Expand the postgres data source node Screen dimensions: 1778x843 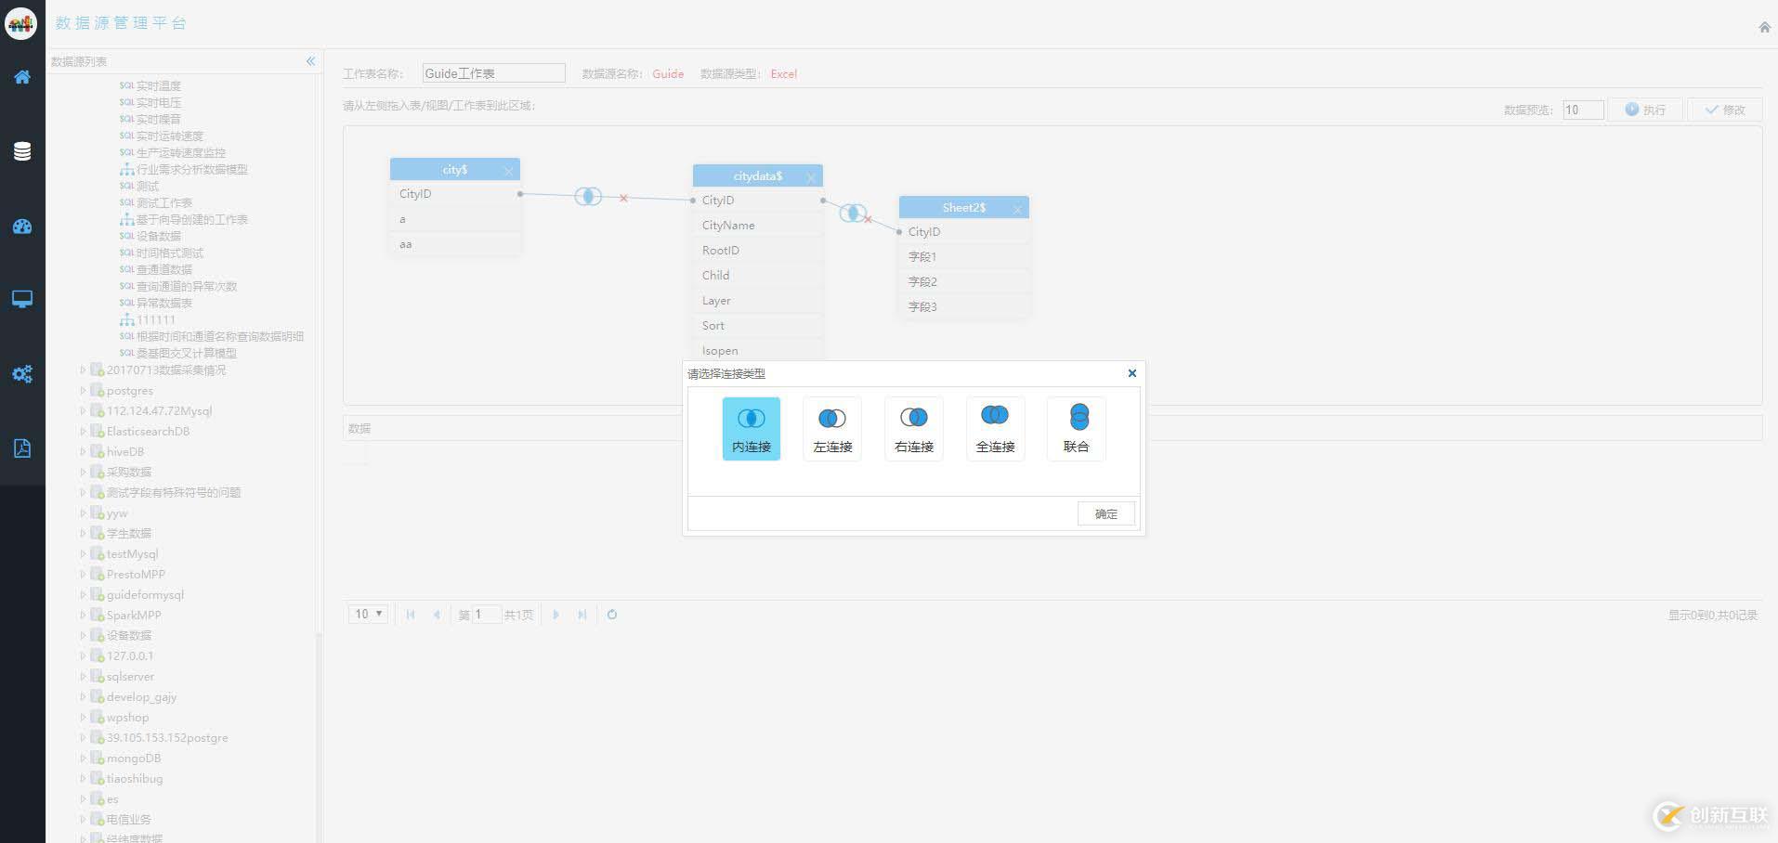[x=83, y=391]
